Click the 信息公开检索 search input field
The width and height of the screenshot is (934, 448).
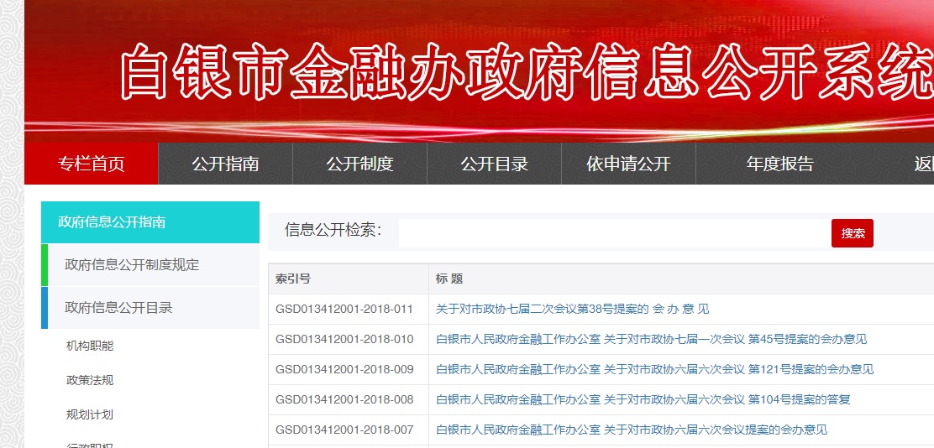[x=613, y=232]
